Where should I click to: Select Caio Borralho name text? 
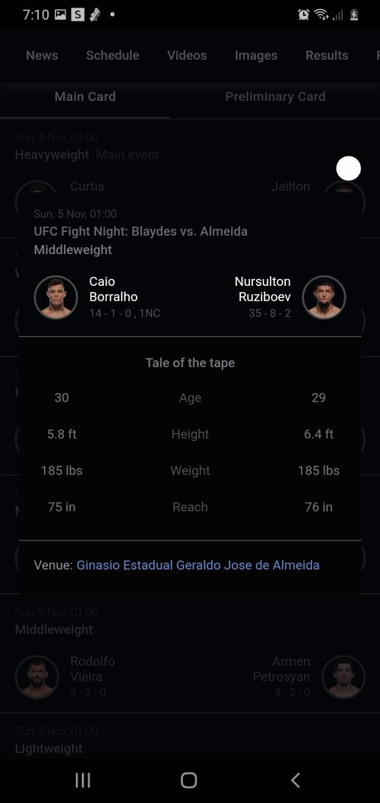click(113, 289)
